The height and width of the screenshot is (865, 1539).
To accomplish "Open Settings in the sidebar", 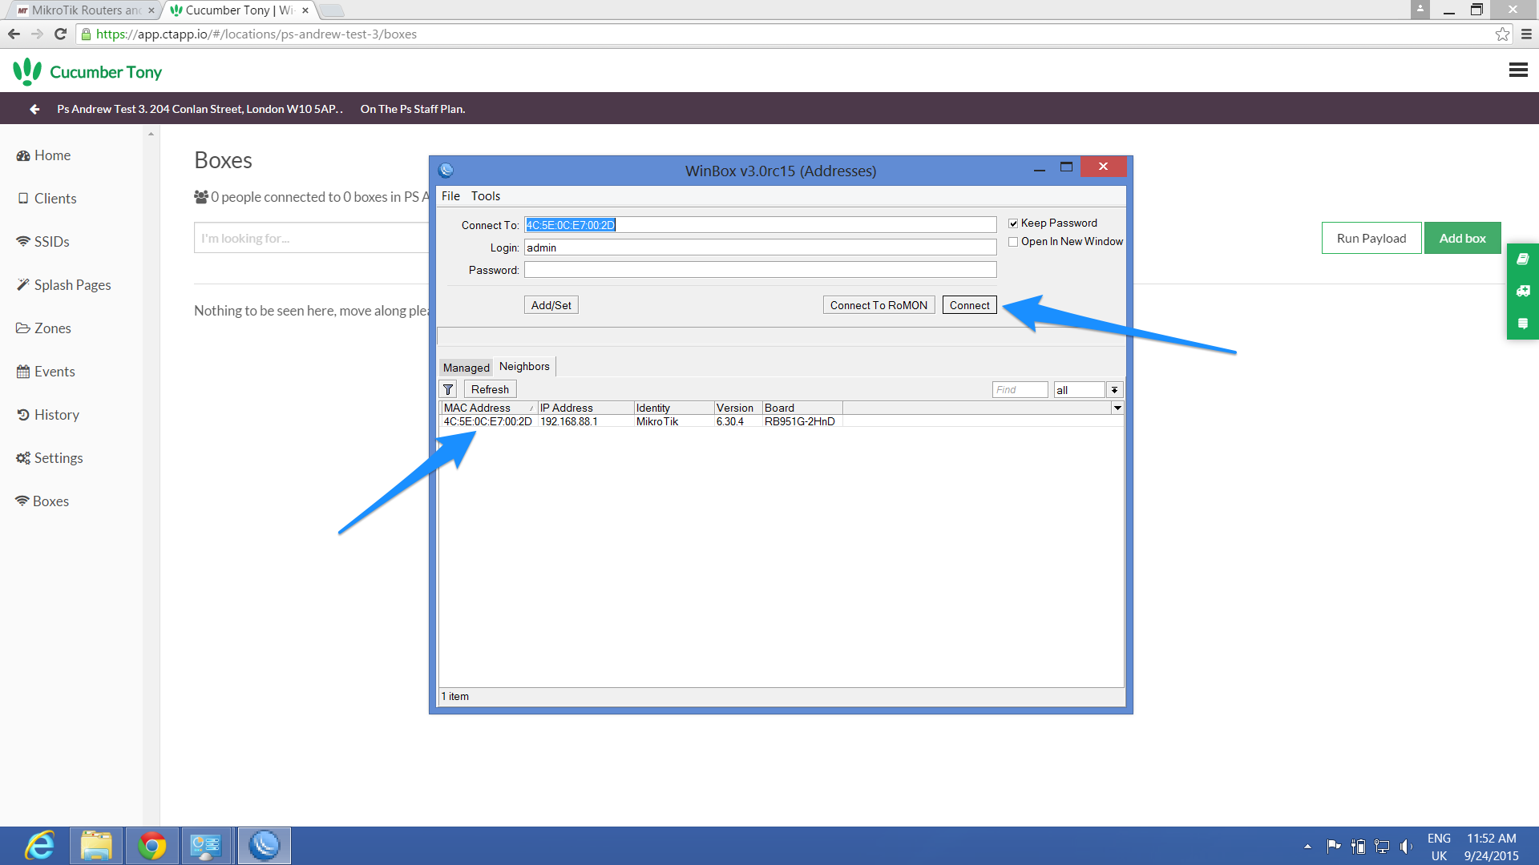I will [x=50, y=458].
